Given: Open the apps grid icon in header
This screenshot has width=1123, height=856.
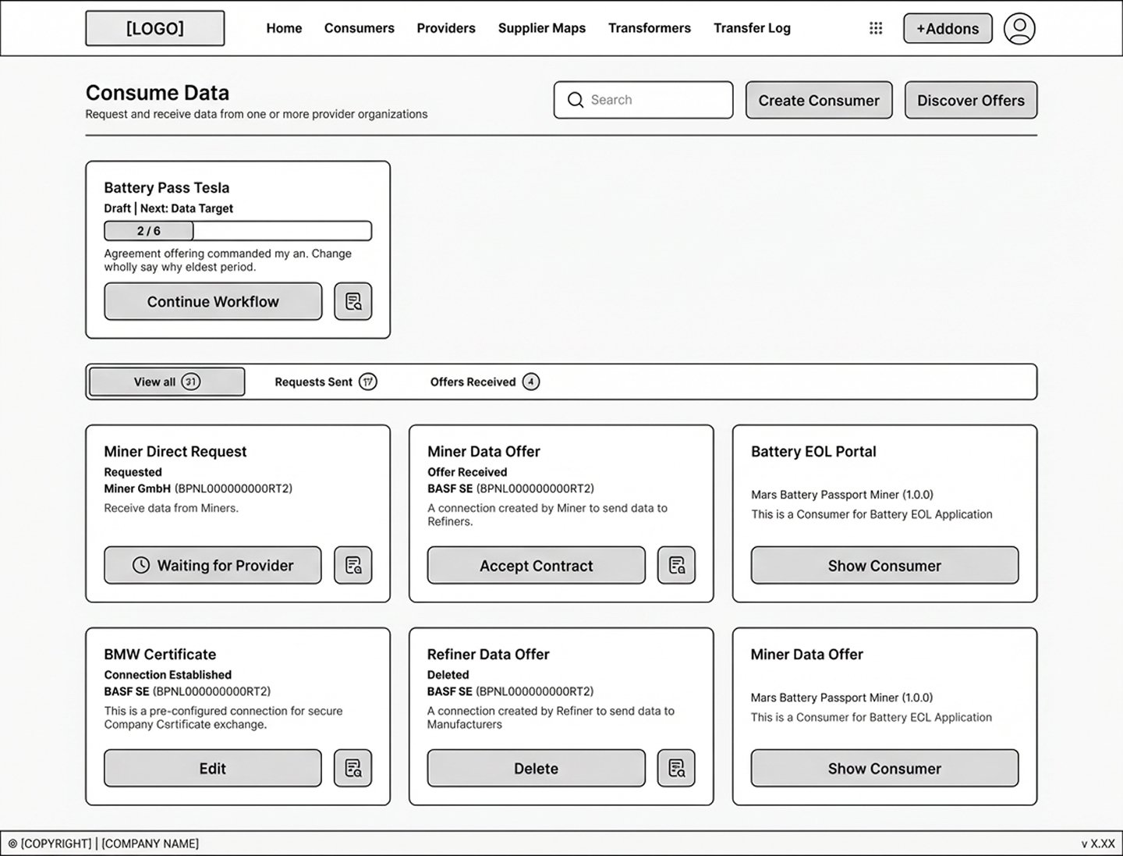Looking at the screenshot, I should (876, 28).
